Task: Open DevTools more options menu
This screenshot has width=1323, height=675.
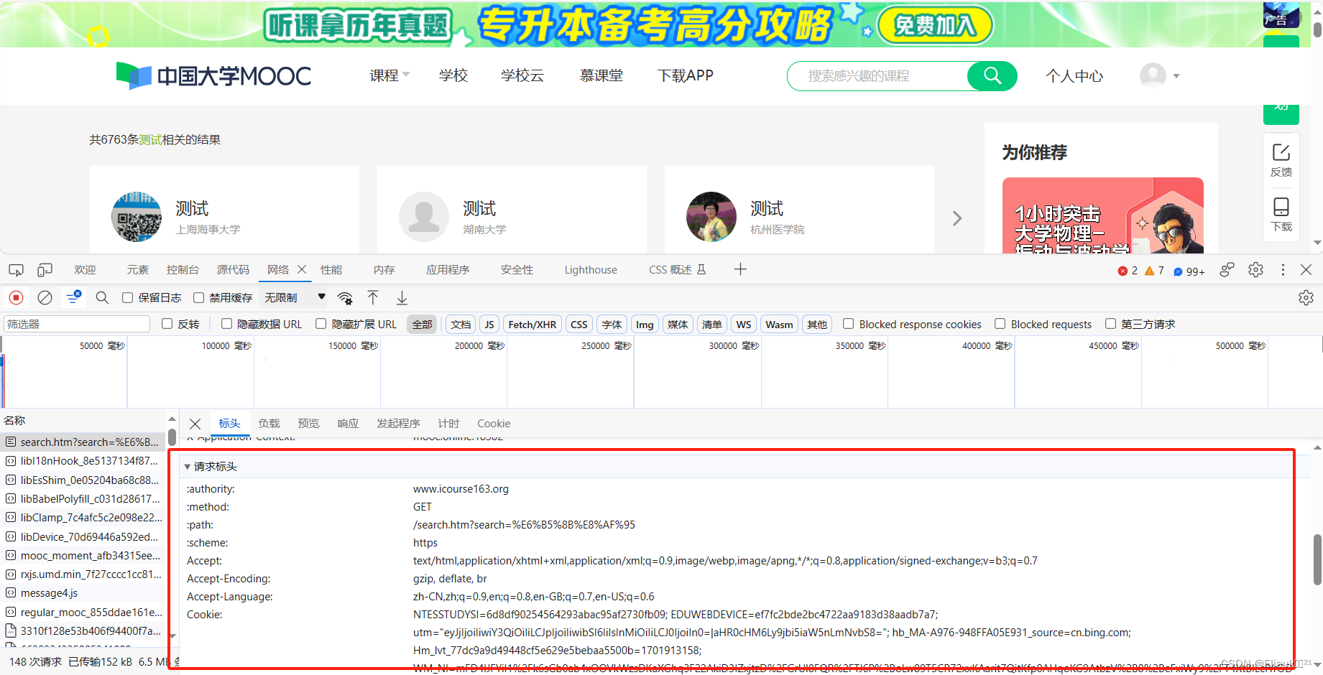Action: [1283, 270]
